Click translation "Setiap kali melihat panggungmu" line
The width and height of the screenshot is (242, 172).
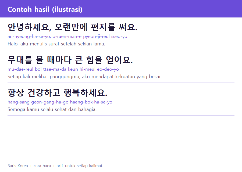coord(84,77)
